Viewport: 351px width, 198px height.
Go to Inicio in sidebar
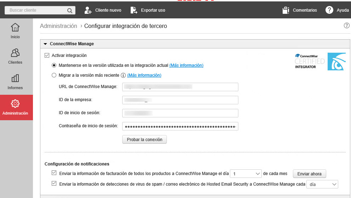tap(15, 31)
